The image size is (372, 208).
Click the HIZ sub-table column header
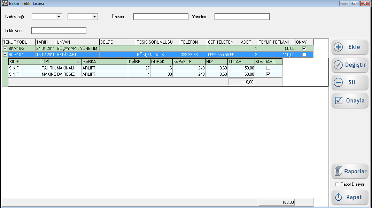[x=216, y=61]
